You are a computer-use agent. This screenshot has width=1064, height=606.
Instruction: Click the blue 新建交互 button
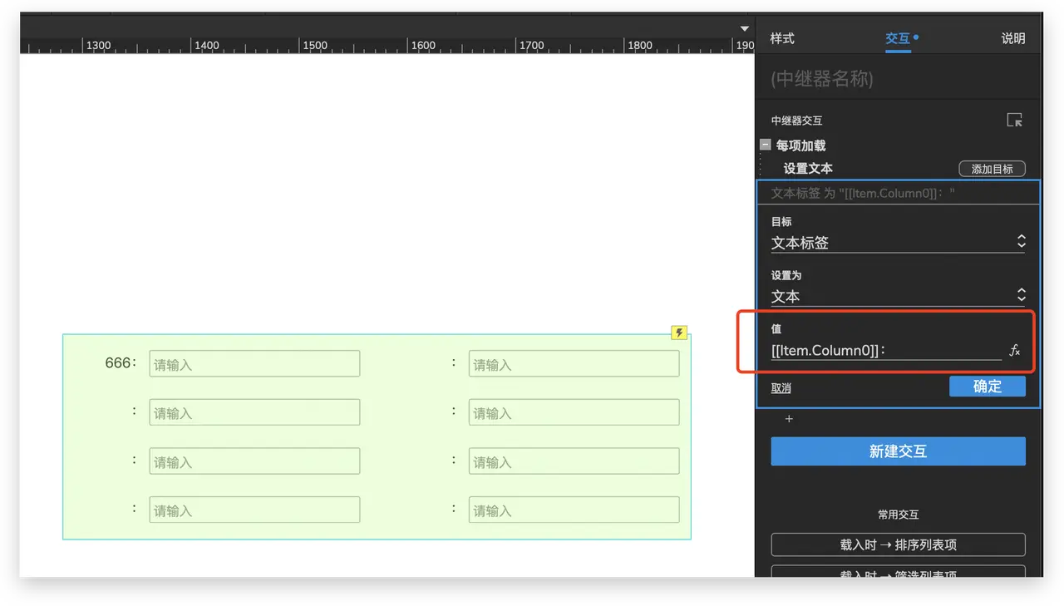(x=898, y=451)
